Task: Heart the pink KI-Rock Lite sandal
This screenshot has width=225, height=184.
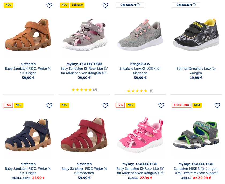Action: 161,105
